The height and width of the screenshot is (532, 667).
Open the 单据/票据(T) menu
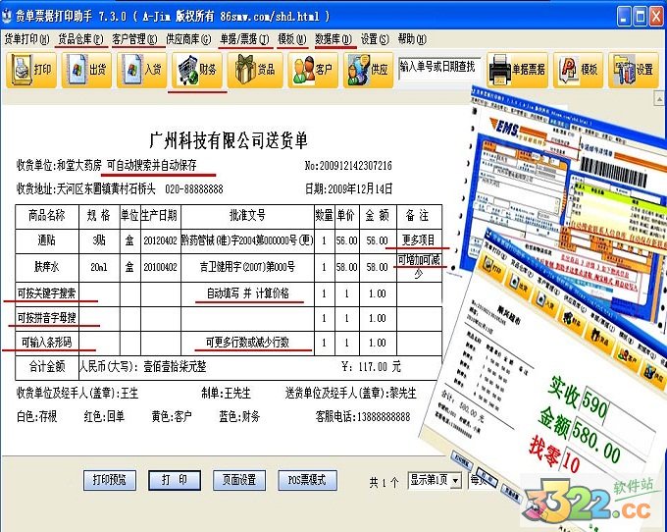pyautogui.click(x=244, y=39)
